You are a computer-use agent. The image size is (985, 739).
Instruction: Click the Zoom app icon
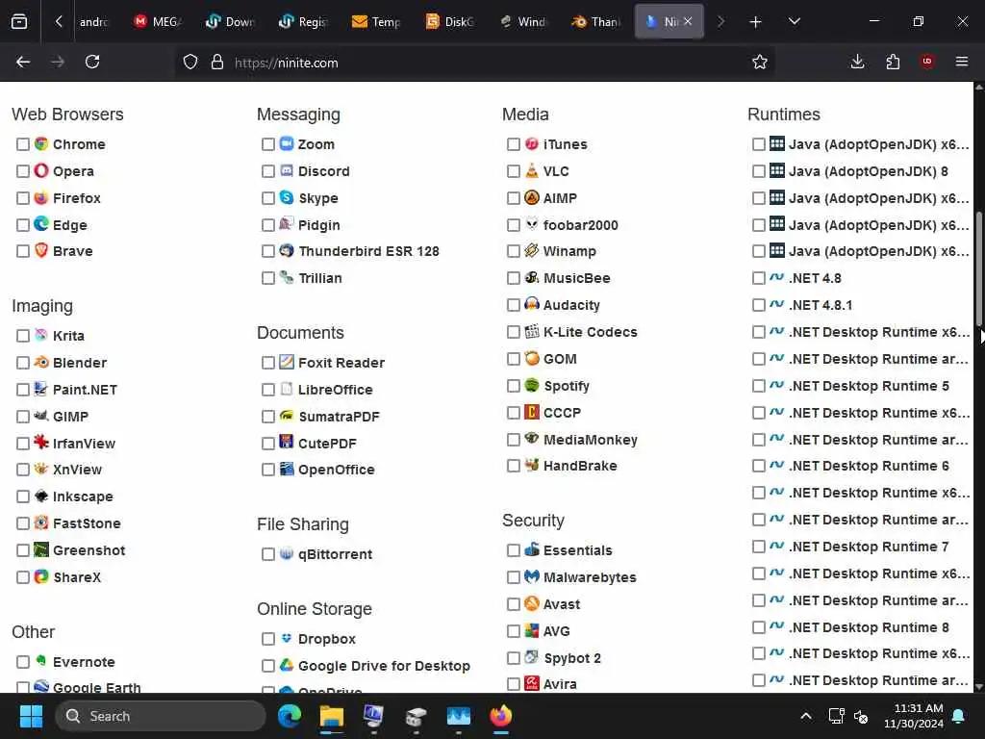(287, 144)
